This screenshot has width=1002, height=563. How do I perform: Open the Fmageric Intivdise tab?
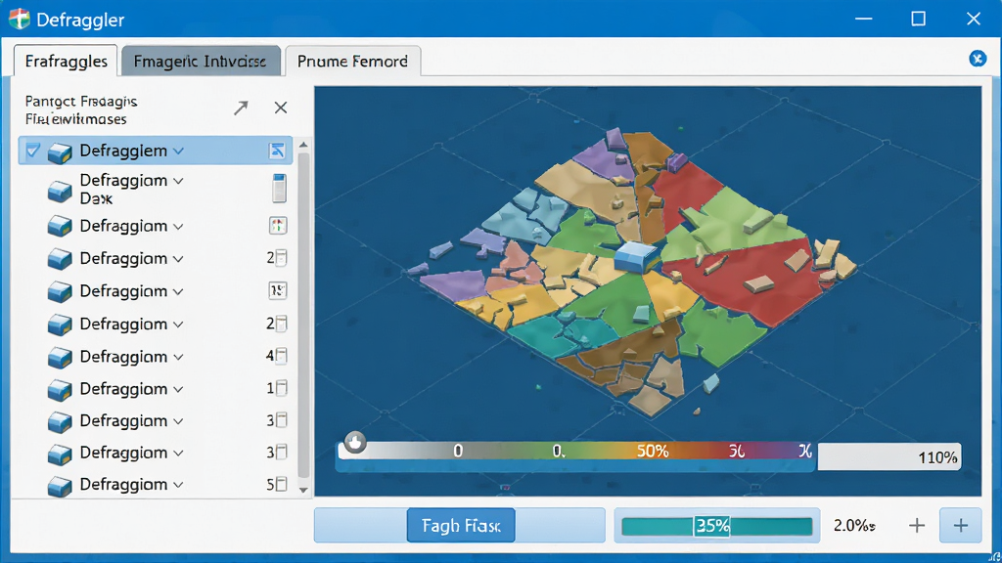201,61
